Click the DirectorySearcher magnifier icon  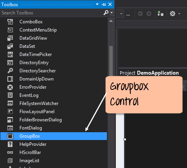pos(10,71)
